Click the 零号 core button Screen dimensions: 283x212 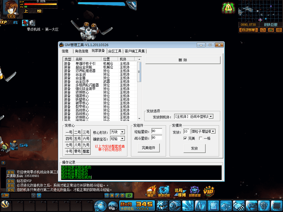(x=77, y=152)
